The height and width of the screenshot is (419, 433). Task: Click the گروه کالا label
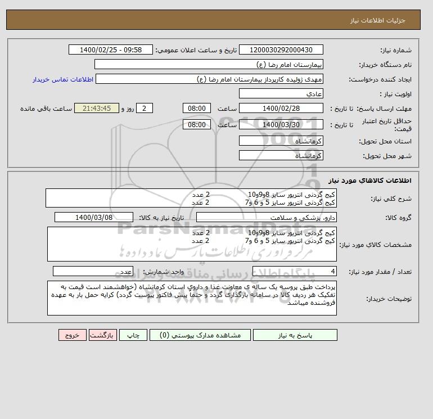coord(399,218)
